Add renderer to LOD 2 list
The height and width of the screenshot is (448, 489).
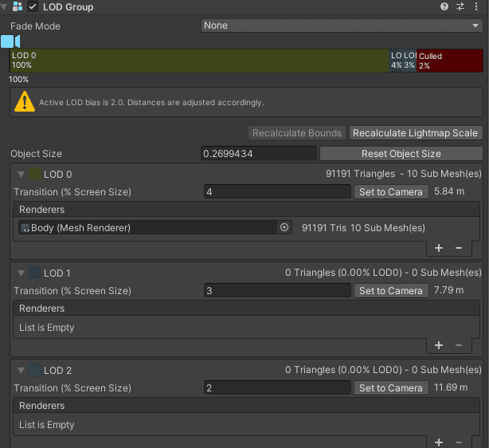[x=439, y=442]
